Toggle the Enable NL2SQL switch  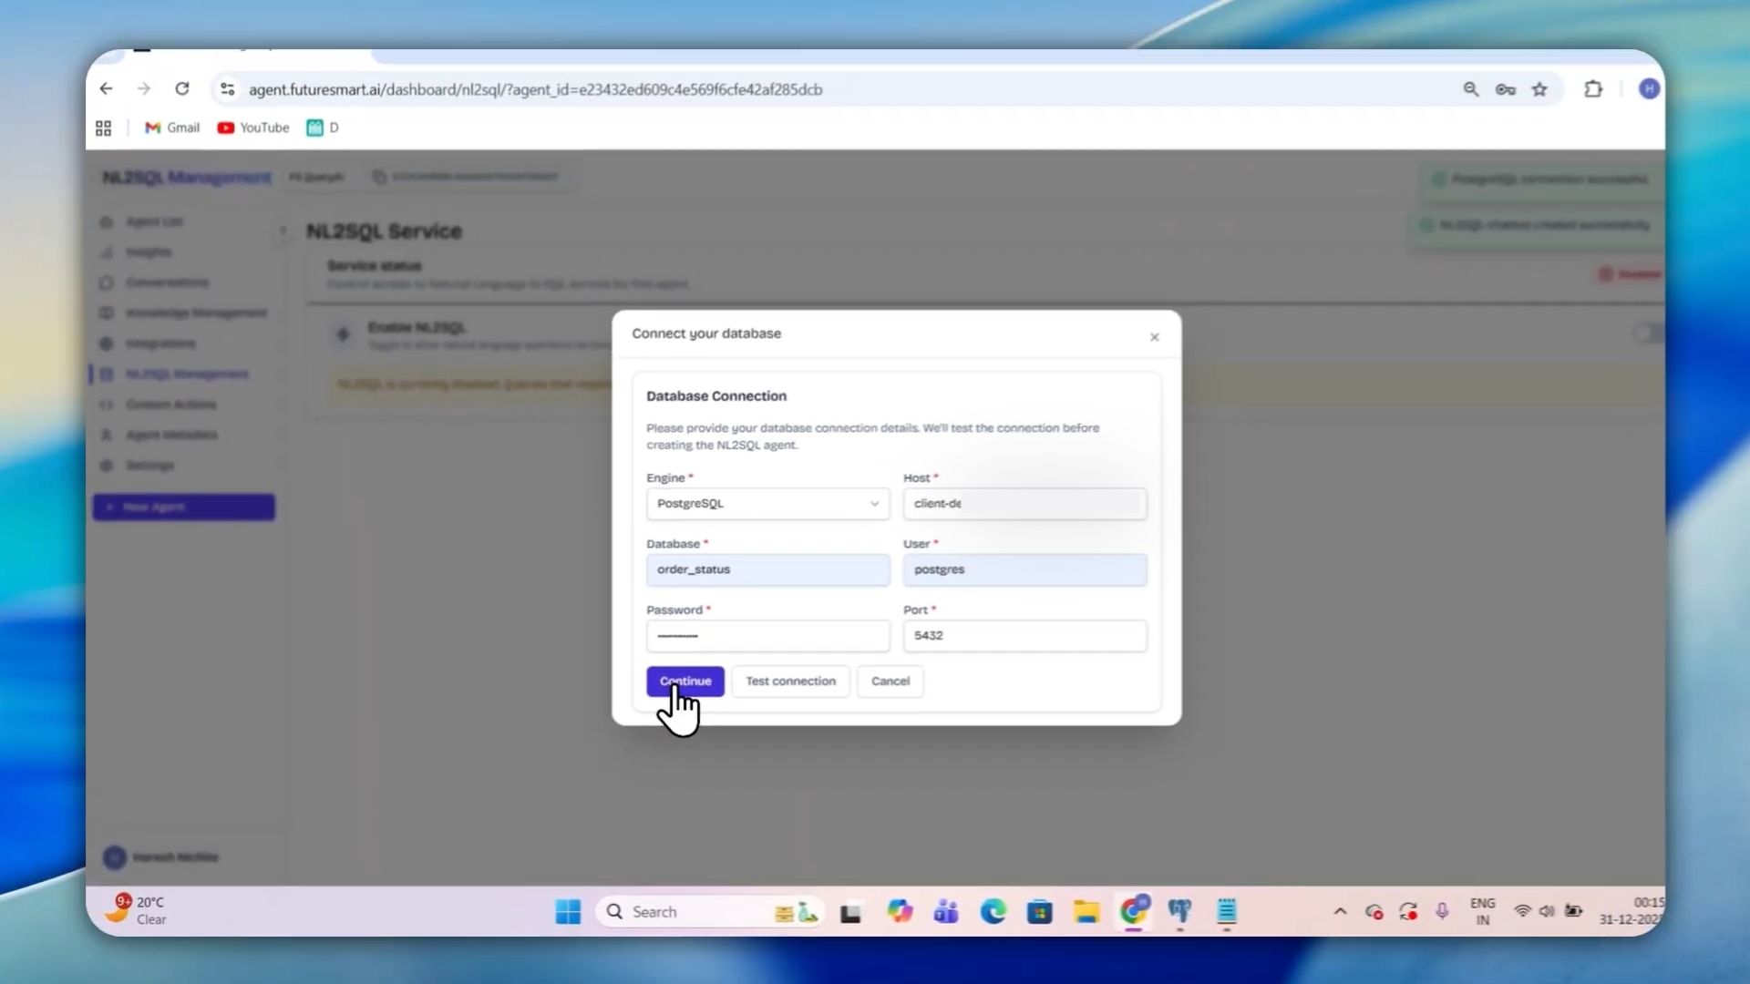(1648, 333)
